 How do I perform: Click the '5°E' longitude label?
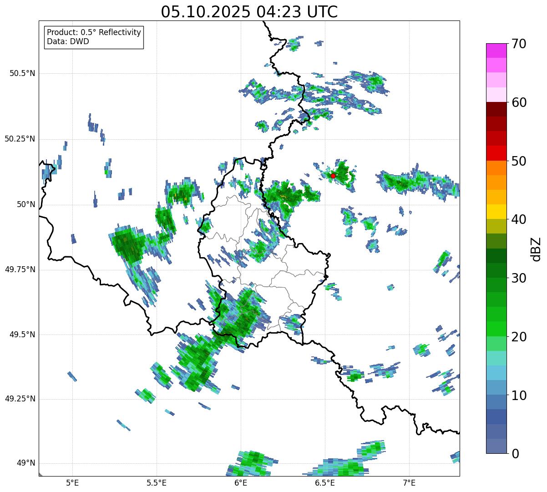click(72, 483)
